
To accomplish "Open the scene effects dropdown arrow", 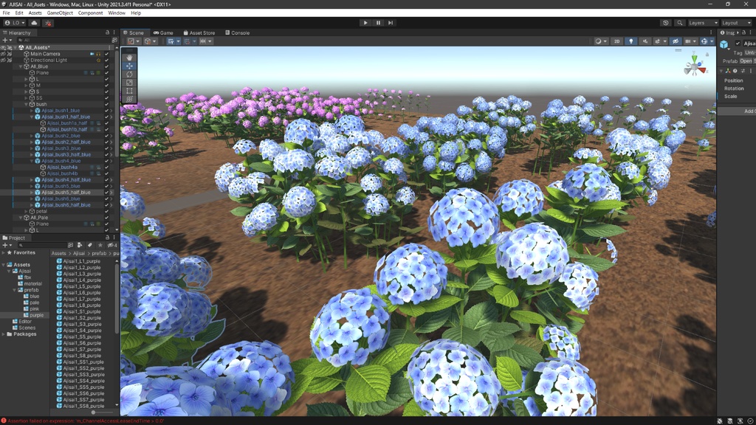I will (664, 41).
